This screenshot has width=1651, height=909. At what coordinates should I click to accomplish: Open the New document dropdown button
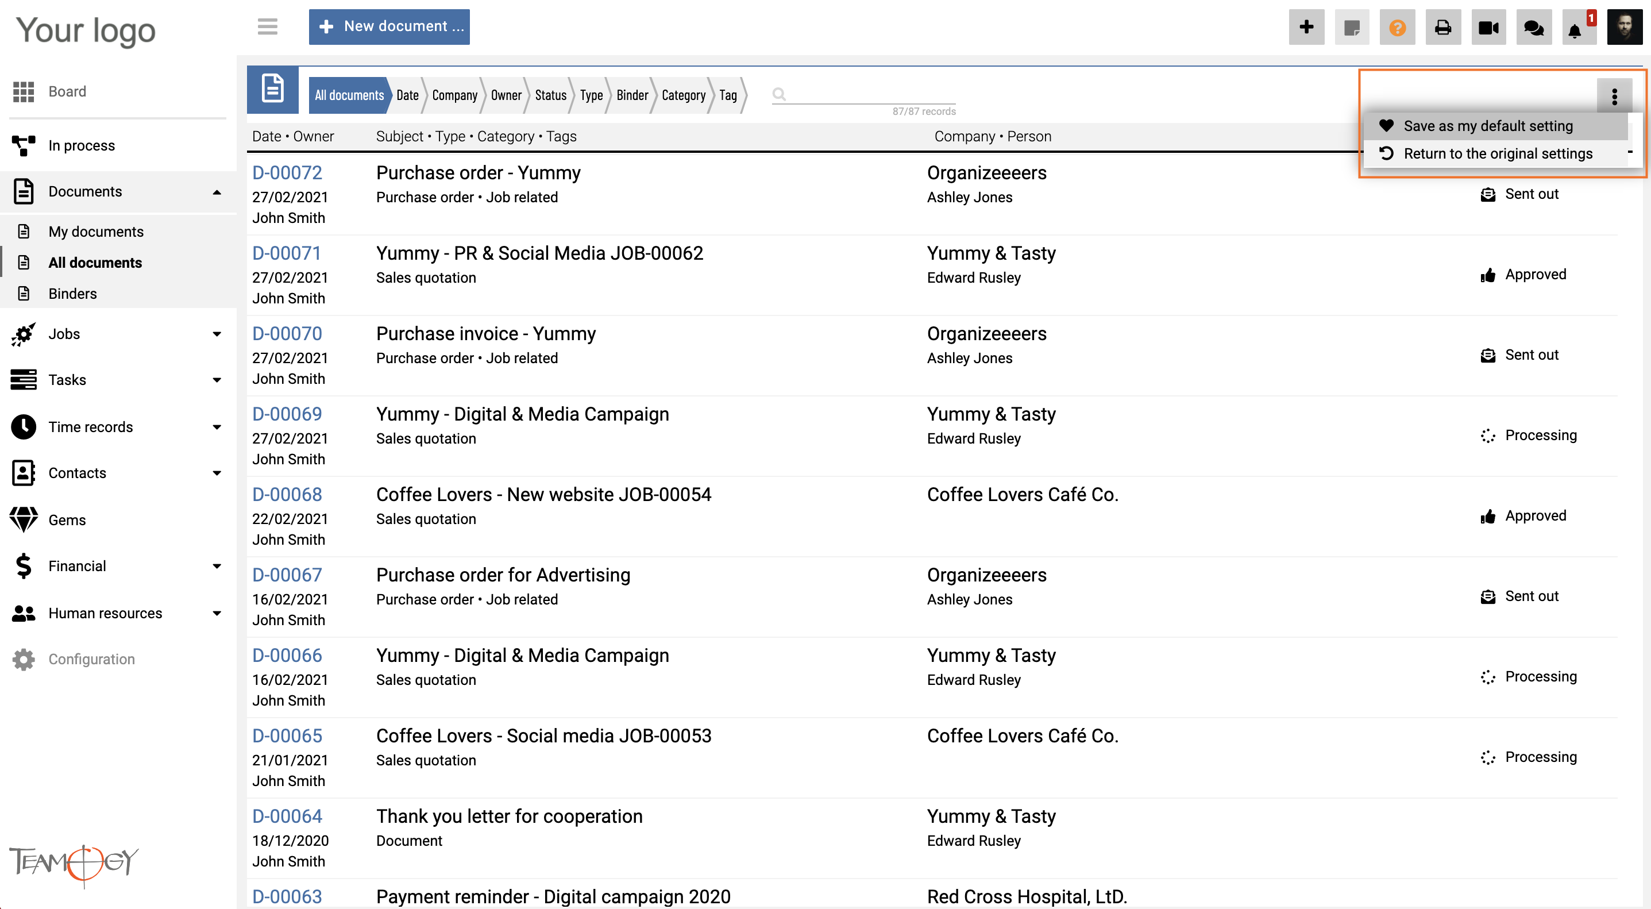[389, 27]
